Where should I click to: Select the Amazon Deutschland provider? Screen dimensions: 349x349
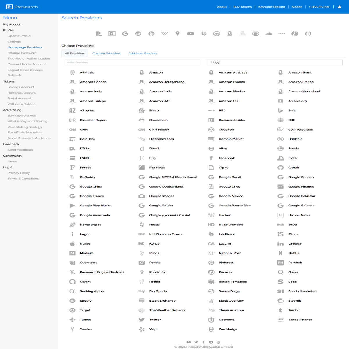(167, 82)
